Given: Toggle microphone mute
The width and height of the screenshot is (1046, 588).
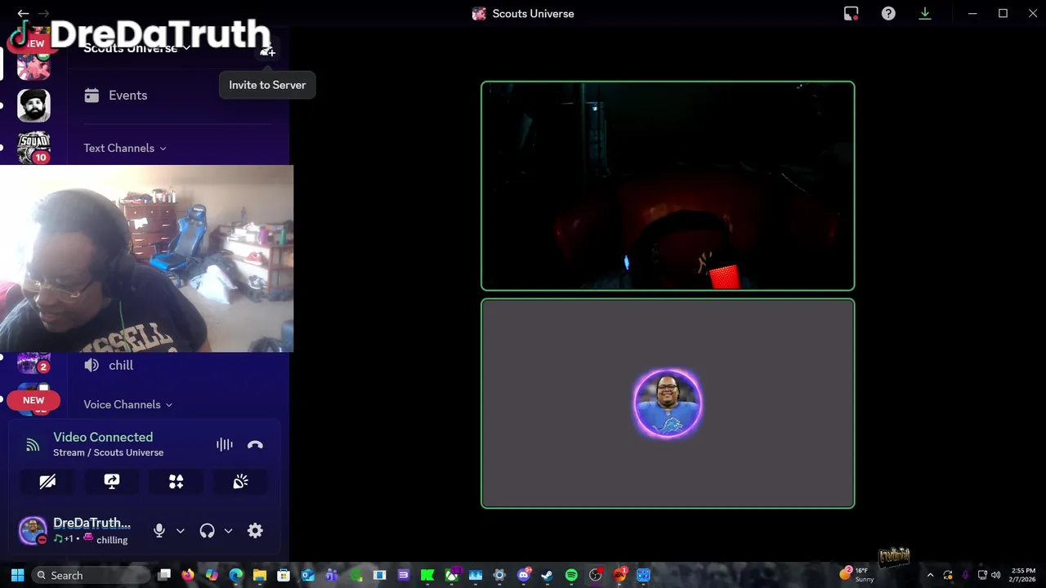Looking at the screenshot, I should [x=159, y=530].
